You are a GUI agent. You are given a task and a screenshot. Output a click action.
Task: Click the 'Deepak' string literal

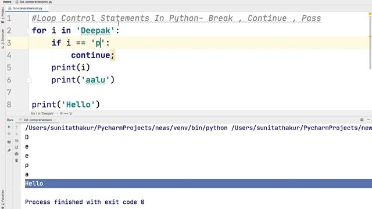pyautogui.click(x=95, y=31)
